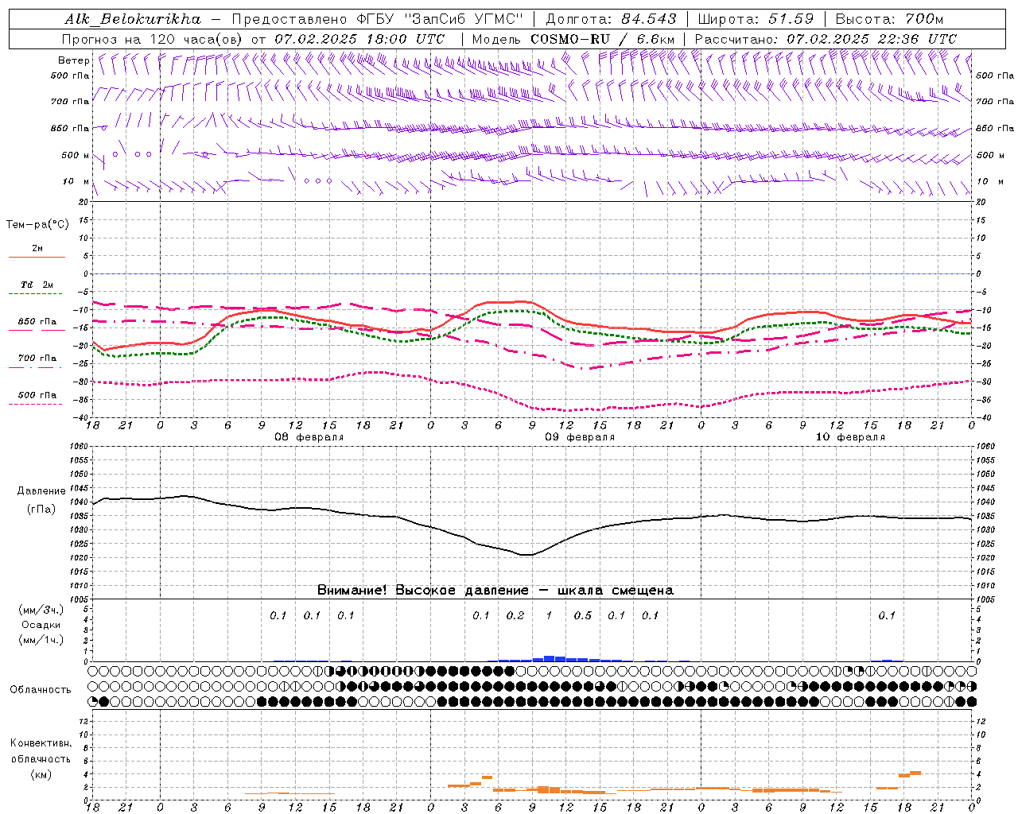Click the Рассчитано: 07.02.2025 22:36 UTC timestamp
1018x814 pixels.
pos(826,39)
